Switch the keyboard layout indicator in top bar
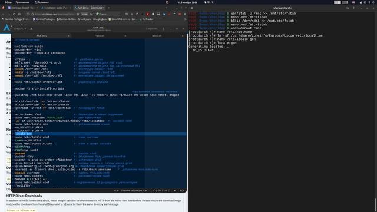This screenshot has height=212, width=377. pyautogui.click(x=353, y=2)
